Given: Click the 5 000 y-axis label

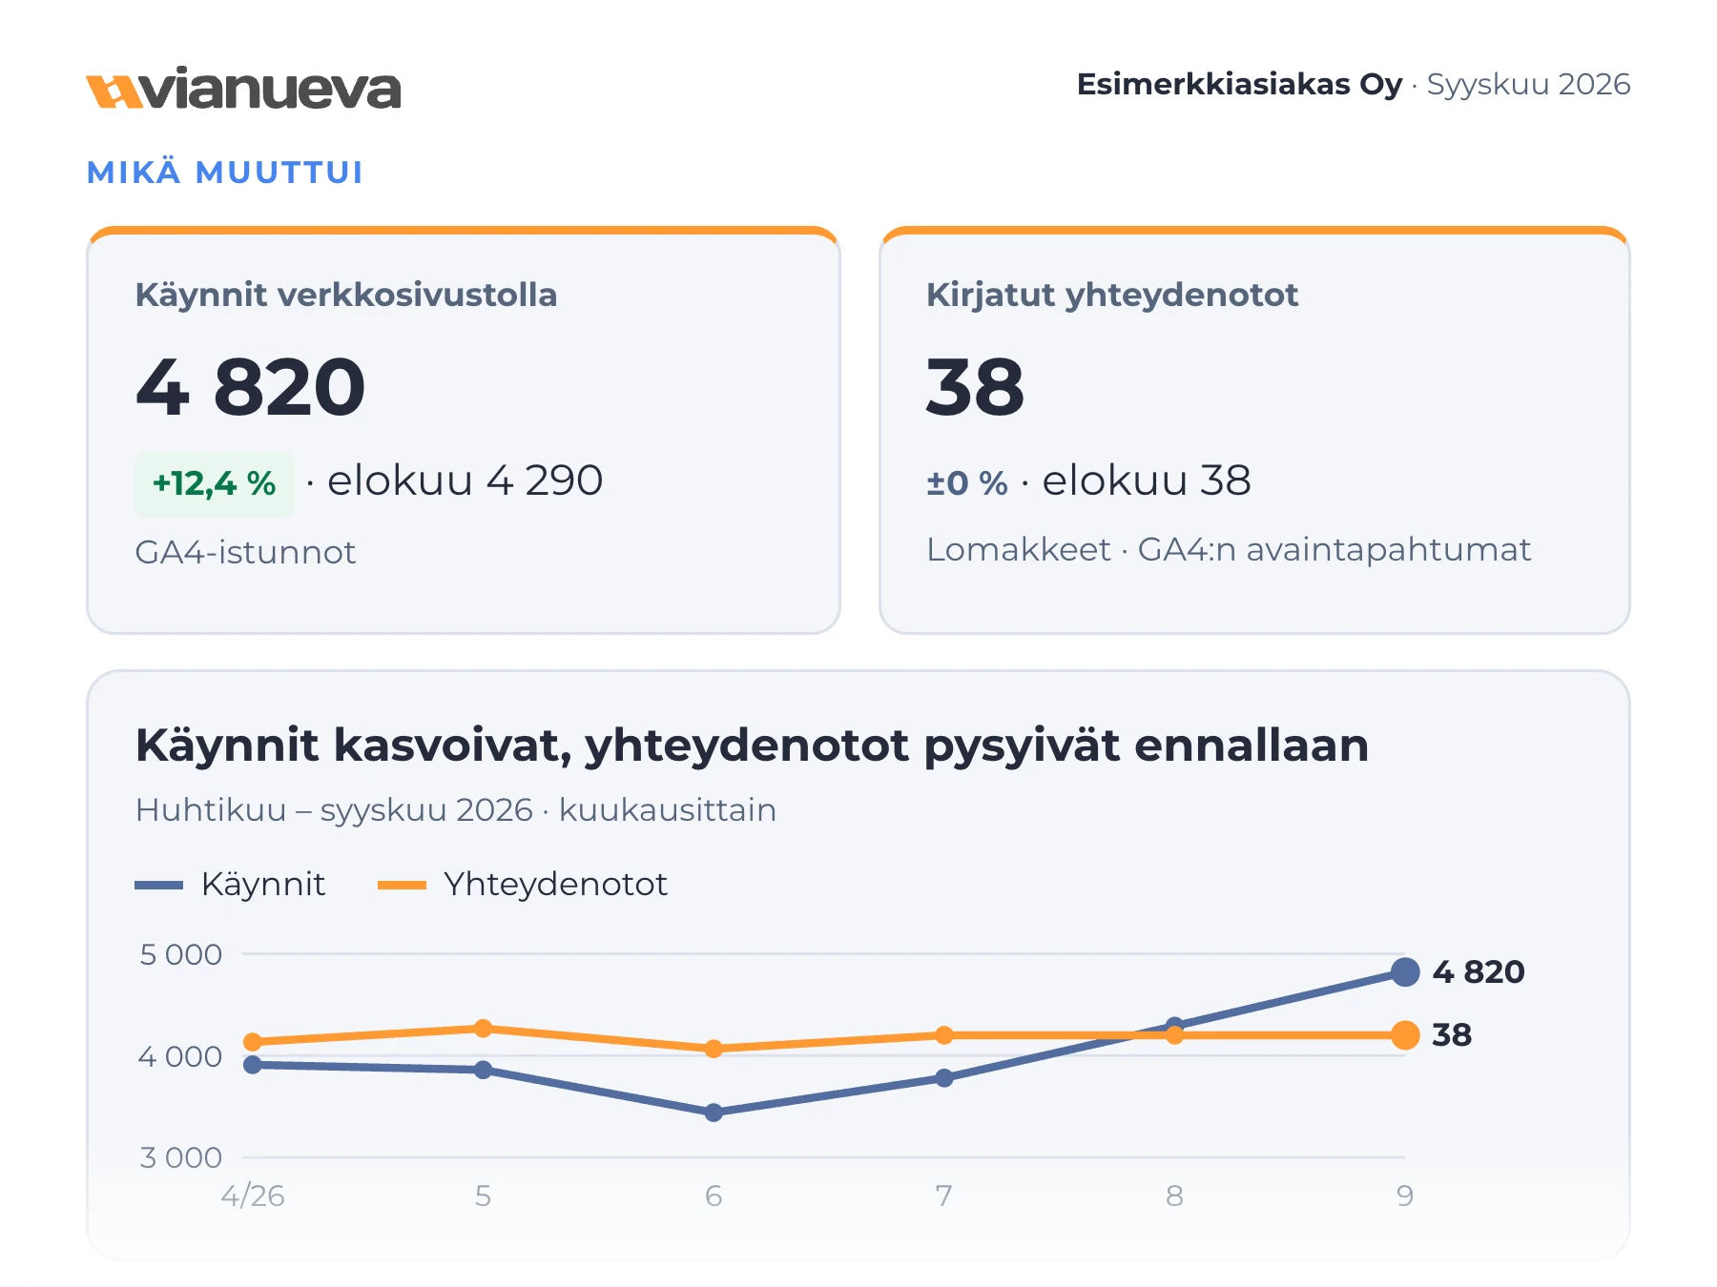Looking at the screenshot, I should point(181,954).
